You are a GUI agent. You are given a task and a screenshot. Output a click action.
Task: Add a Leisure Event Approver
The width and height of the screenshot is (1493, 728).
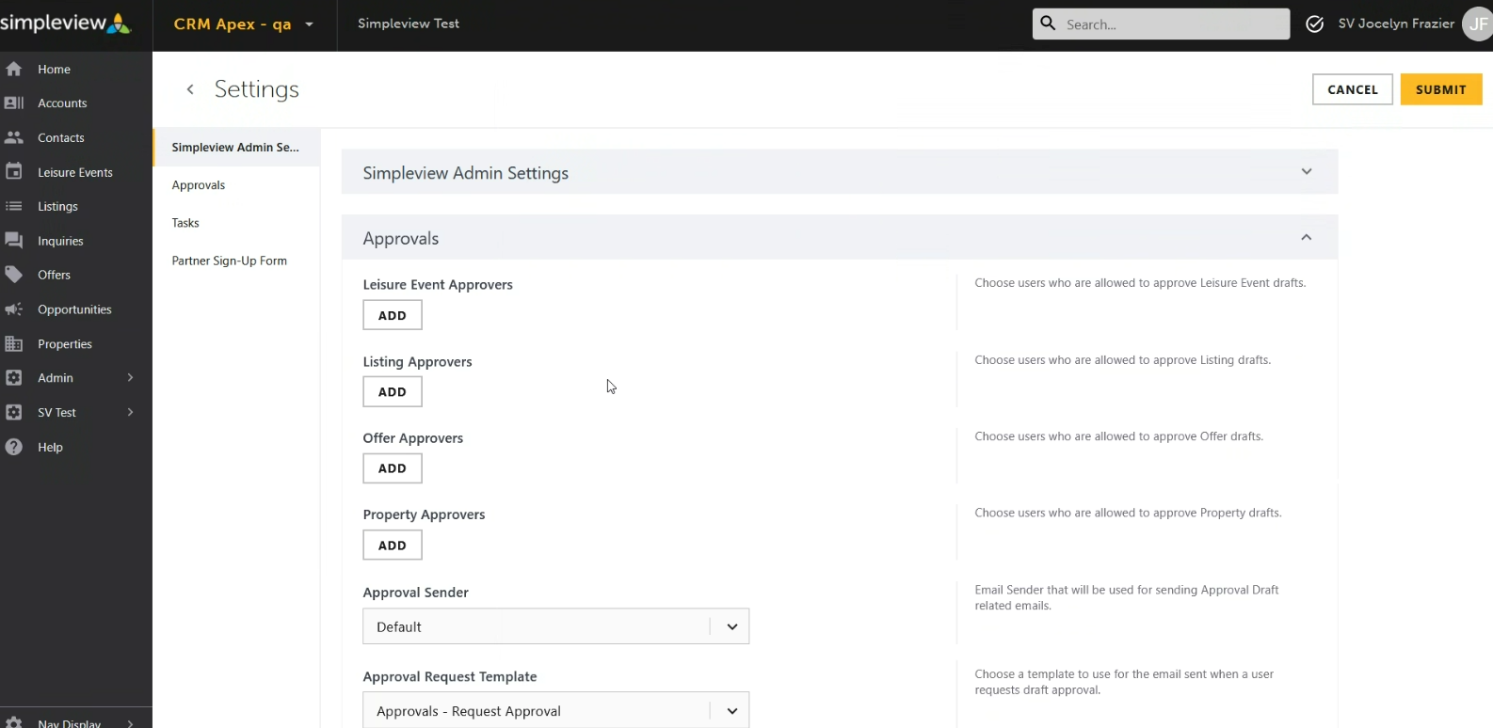click(x=393, y=315)
